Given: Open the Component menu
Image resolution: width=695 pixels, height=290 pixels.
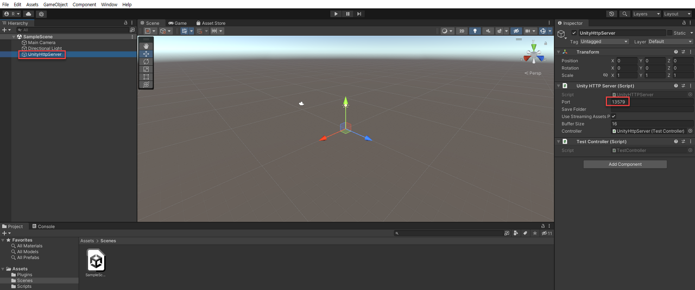Looking at the screenshot, I should [x=84, y=4].
